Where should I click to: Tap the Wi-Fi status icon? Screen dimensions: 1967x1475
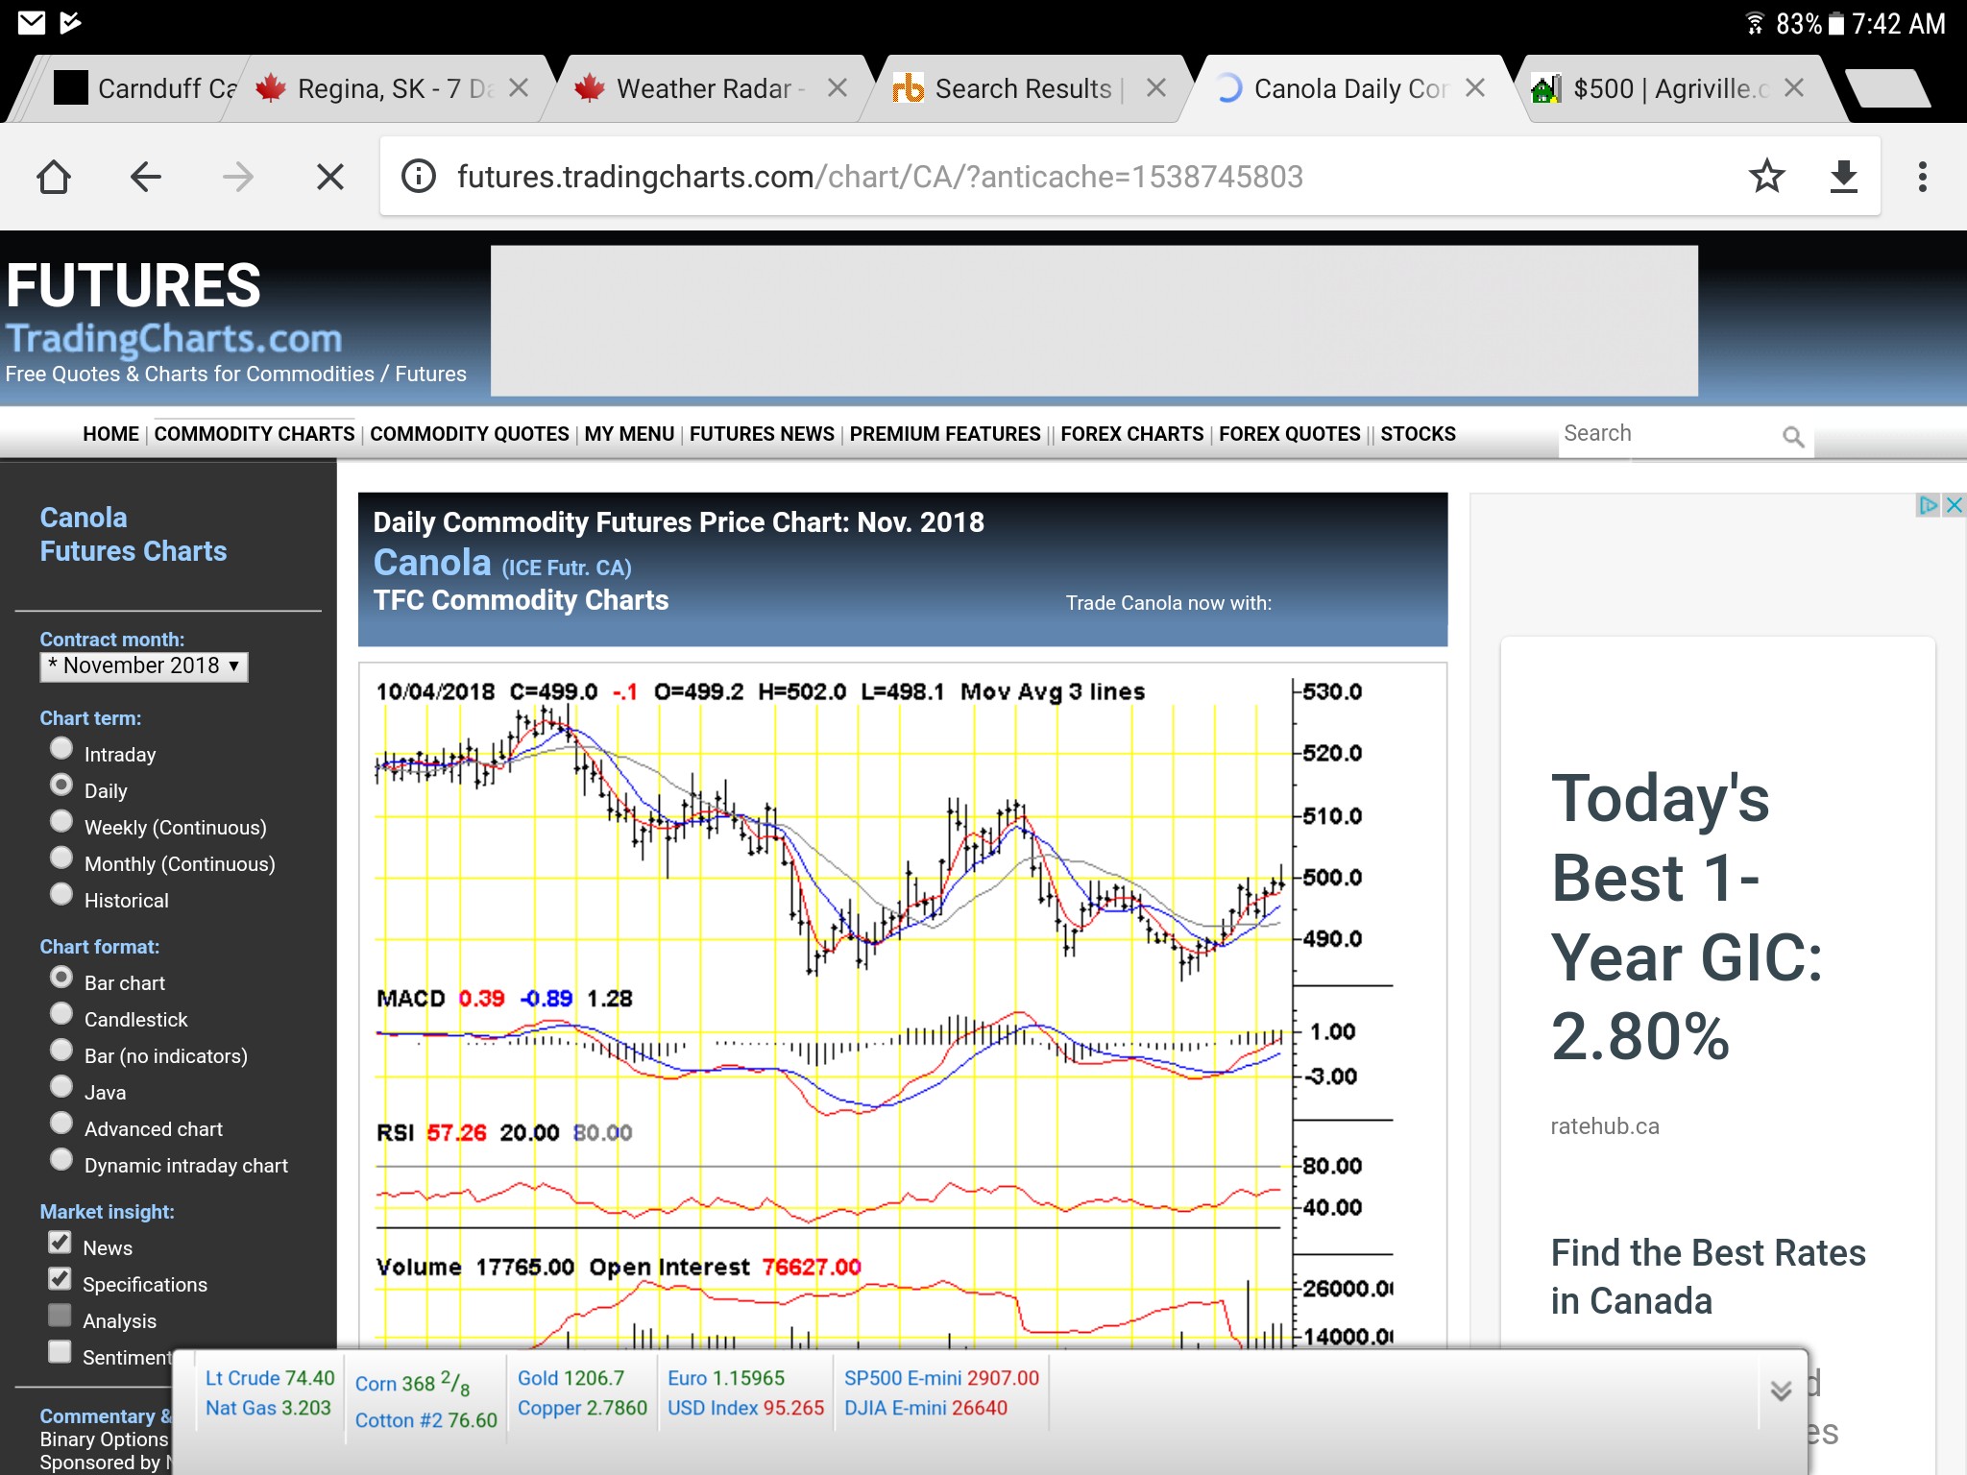1755,23
